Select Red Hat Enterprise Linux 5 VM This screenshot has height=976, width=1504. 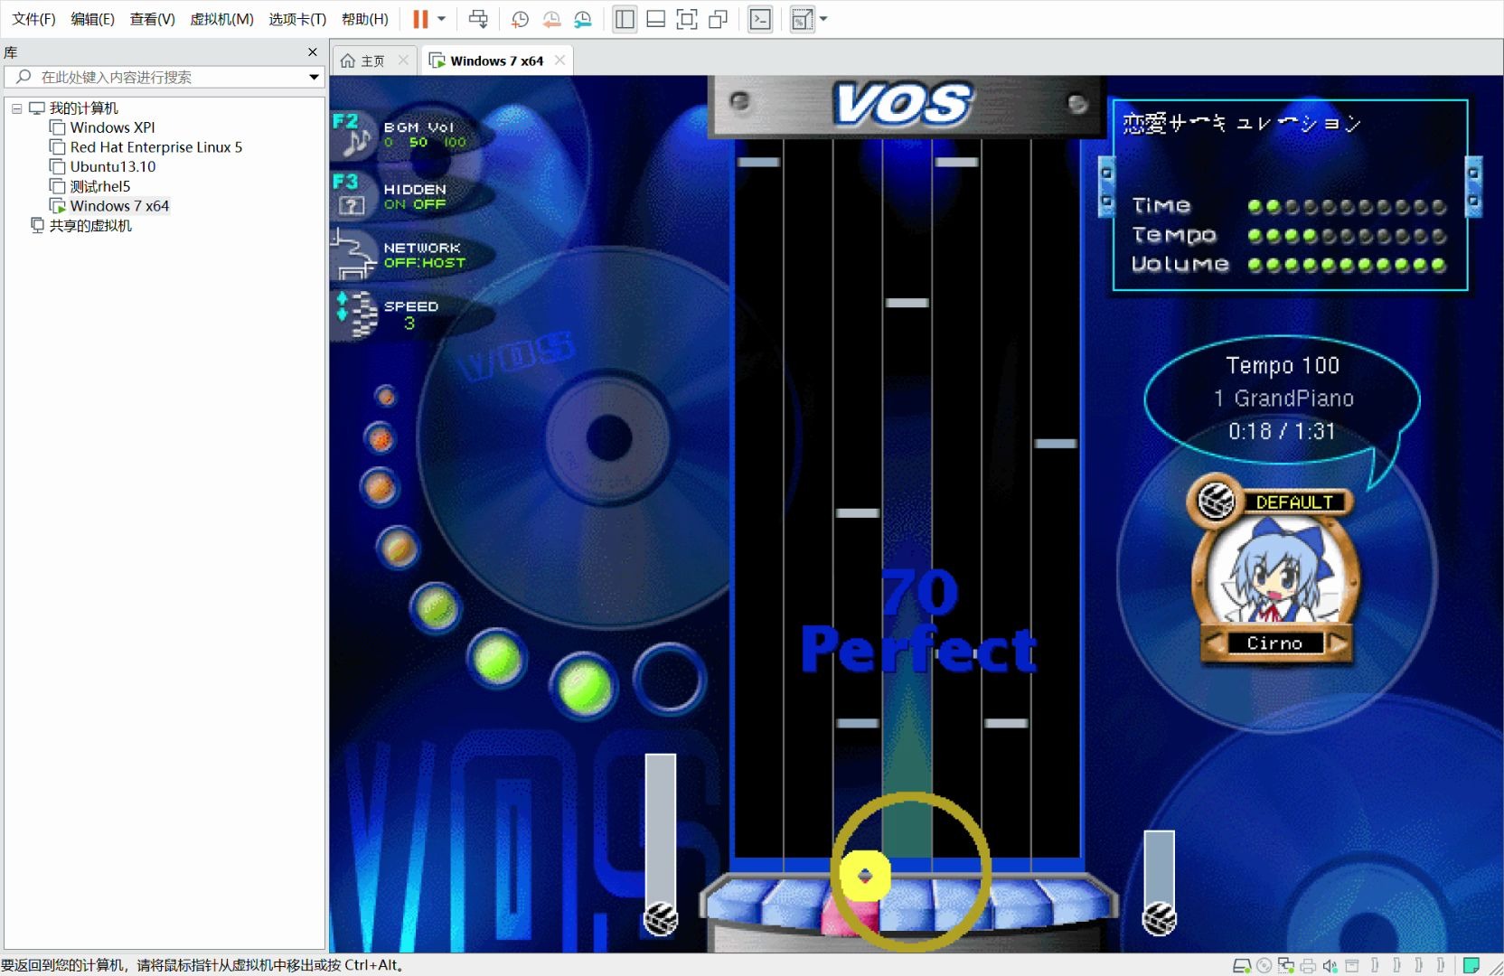point(155,147)
